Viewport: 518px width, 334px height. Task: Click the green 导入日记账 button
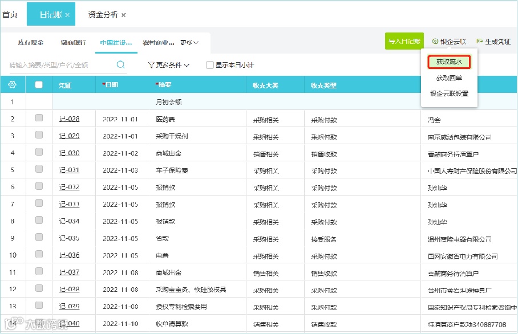coord(404,41)
